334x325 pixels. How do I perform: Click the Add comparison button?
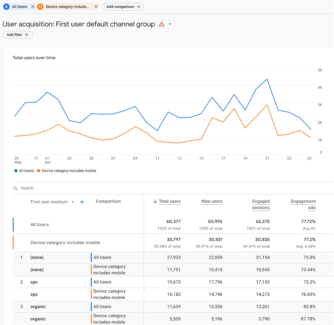click(123, 7)
